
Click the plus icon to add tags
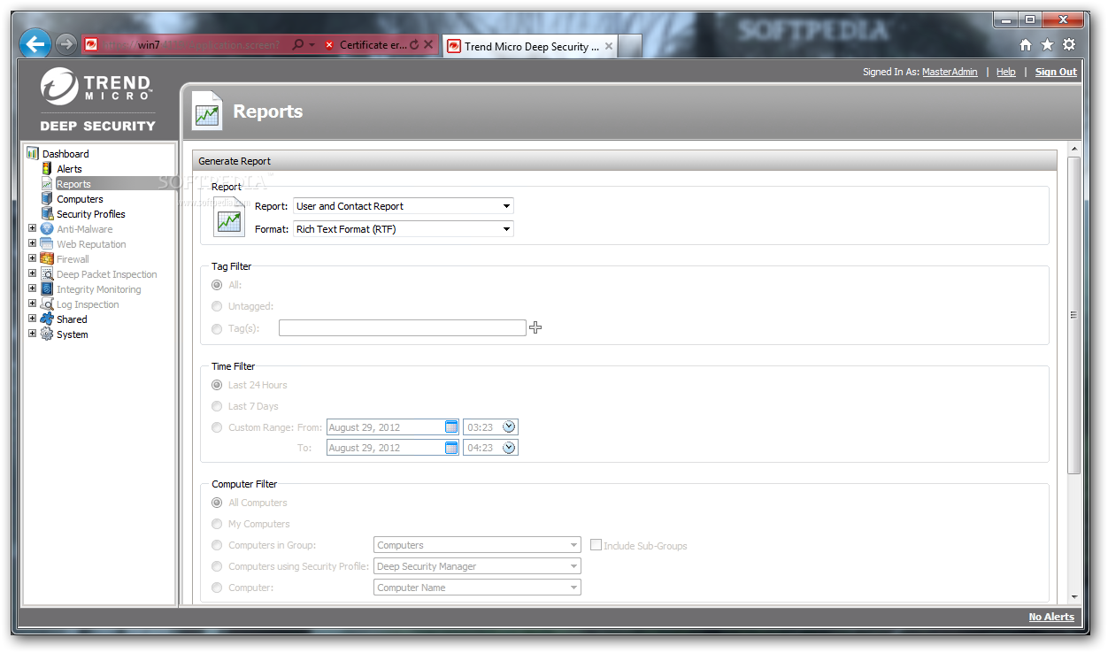[535, 327]
